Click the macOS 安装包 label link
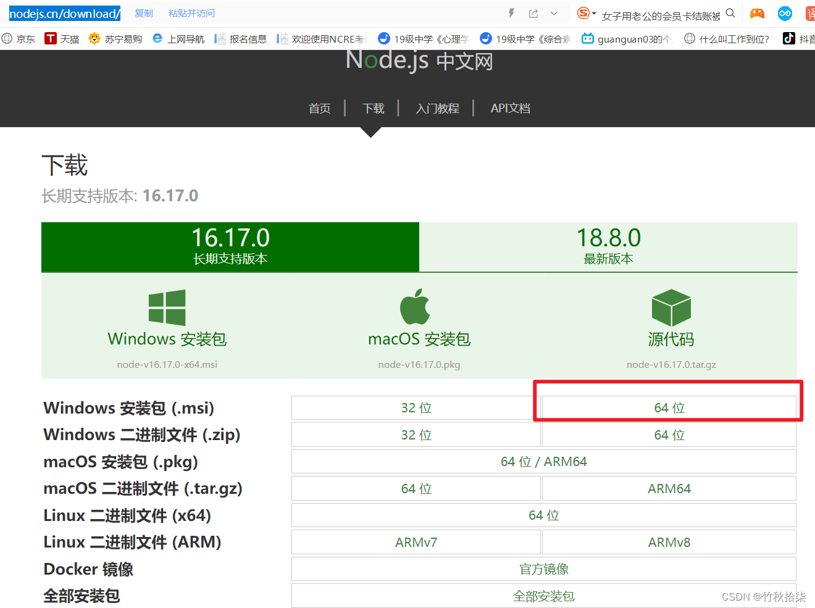This screenshot has width=815, height=608. click(x=419, y=339)
